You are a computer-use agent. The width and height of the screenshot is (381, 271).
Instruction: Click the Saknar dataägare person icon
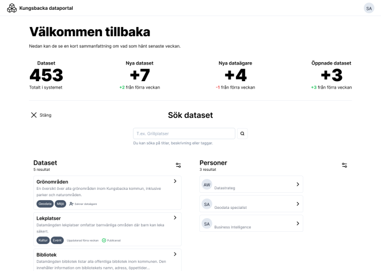click(x=71, y=204)
